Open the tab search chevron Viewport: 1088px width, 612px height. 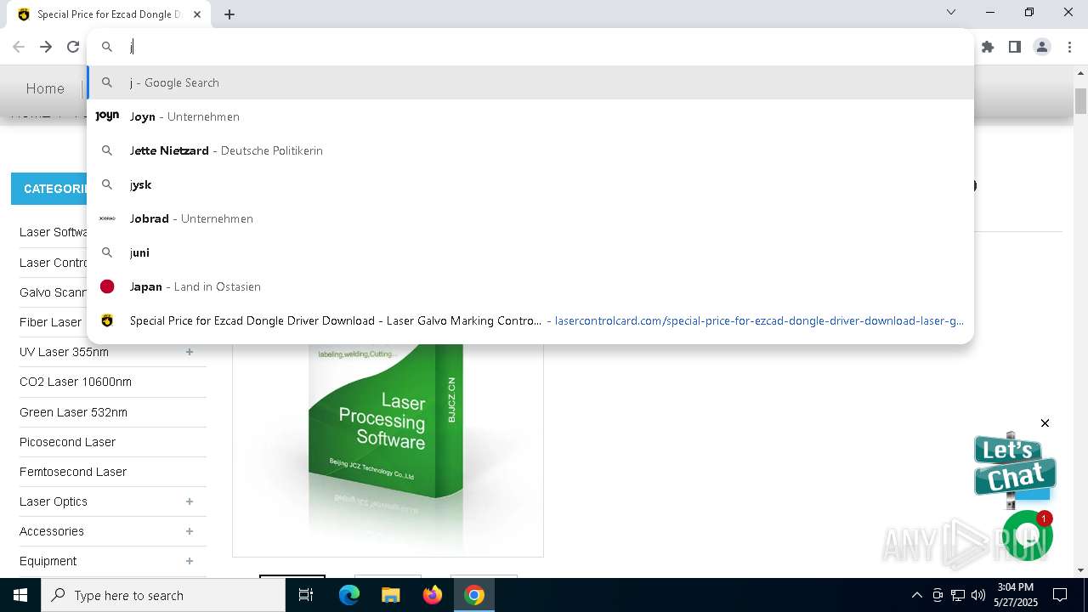coord(951,12)
